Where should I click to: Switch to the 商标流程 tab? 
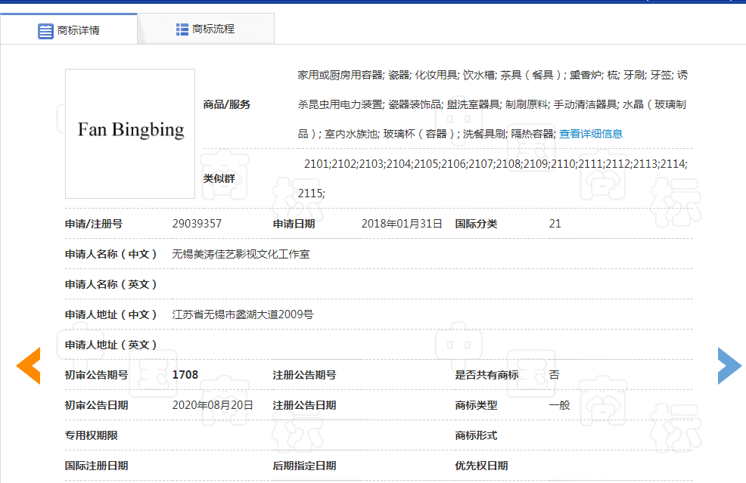(x=205, y=29)
